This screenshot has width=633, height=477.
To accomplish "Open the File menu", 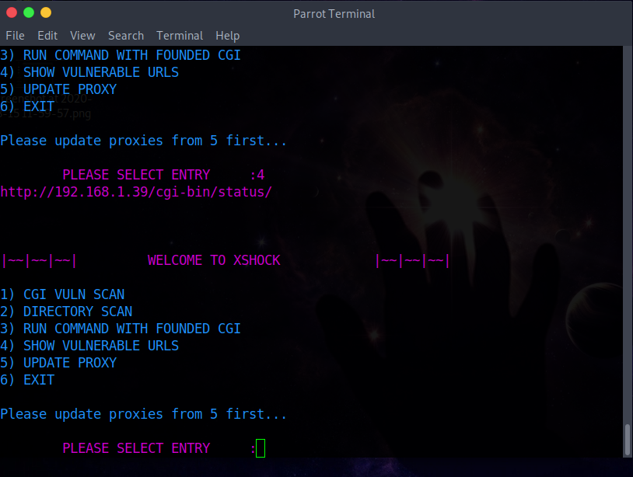I will coord(16,36).
